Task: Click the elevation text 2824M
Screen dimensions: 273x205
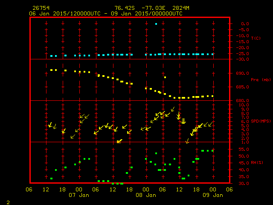Action: click(181, 8)
